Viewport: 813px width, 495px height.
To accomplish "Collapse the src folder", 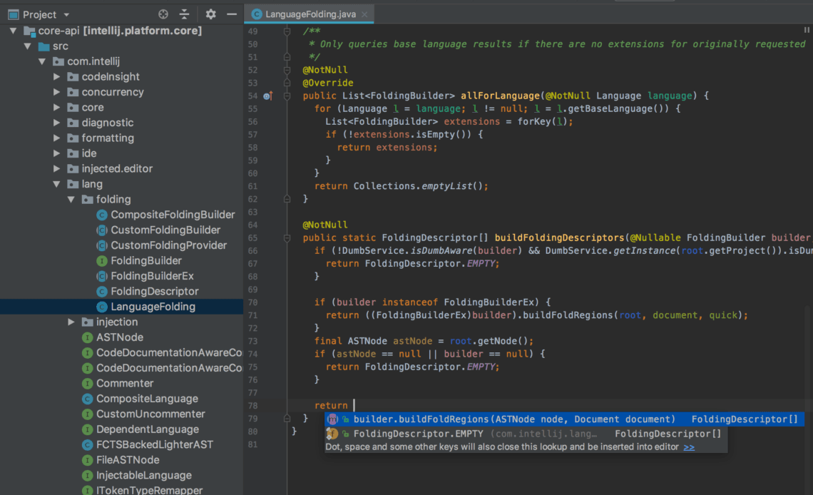I will 28,46.
